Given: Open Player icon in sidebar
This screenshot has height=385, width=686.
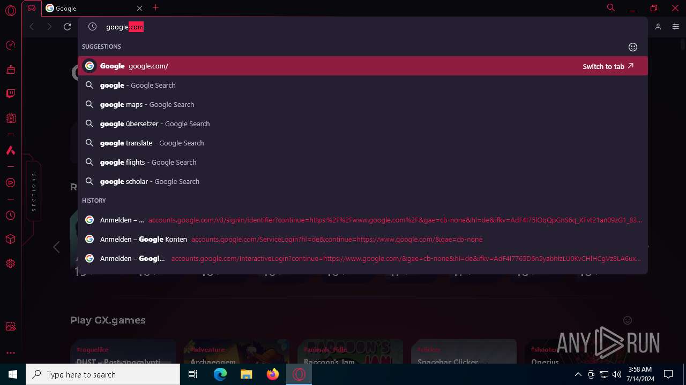Looking at the screenshot, I should [10, 183].
